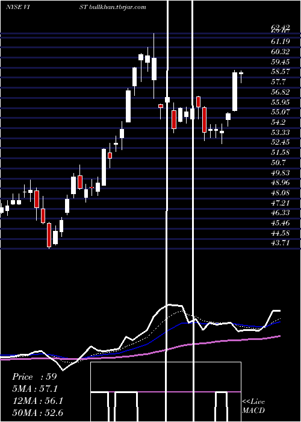The height and width of the screenshot is (422, 301).
Task: Select the 48.08 price axis value
Action: pyautogui.click(x=281, y=193)
